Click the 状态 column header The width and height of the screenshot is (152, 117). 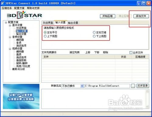point(123,57)
